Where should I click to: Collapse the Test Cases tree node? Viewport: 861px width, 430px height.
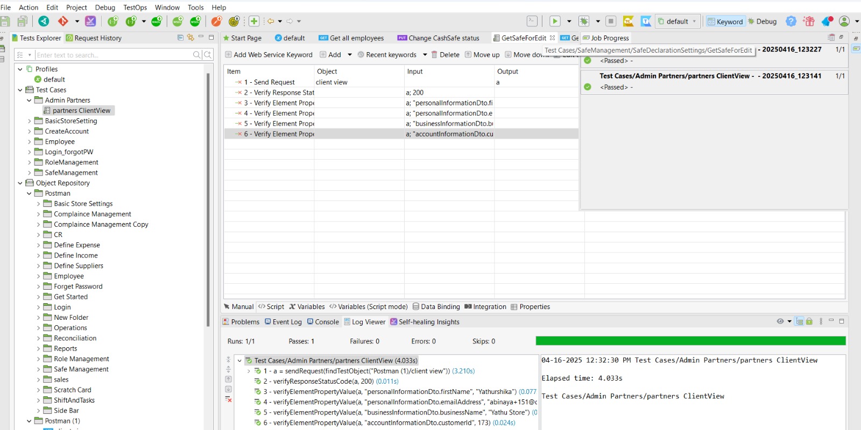coord(20,90)
